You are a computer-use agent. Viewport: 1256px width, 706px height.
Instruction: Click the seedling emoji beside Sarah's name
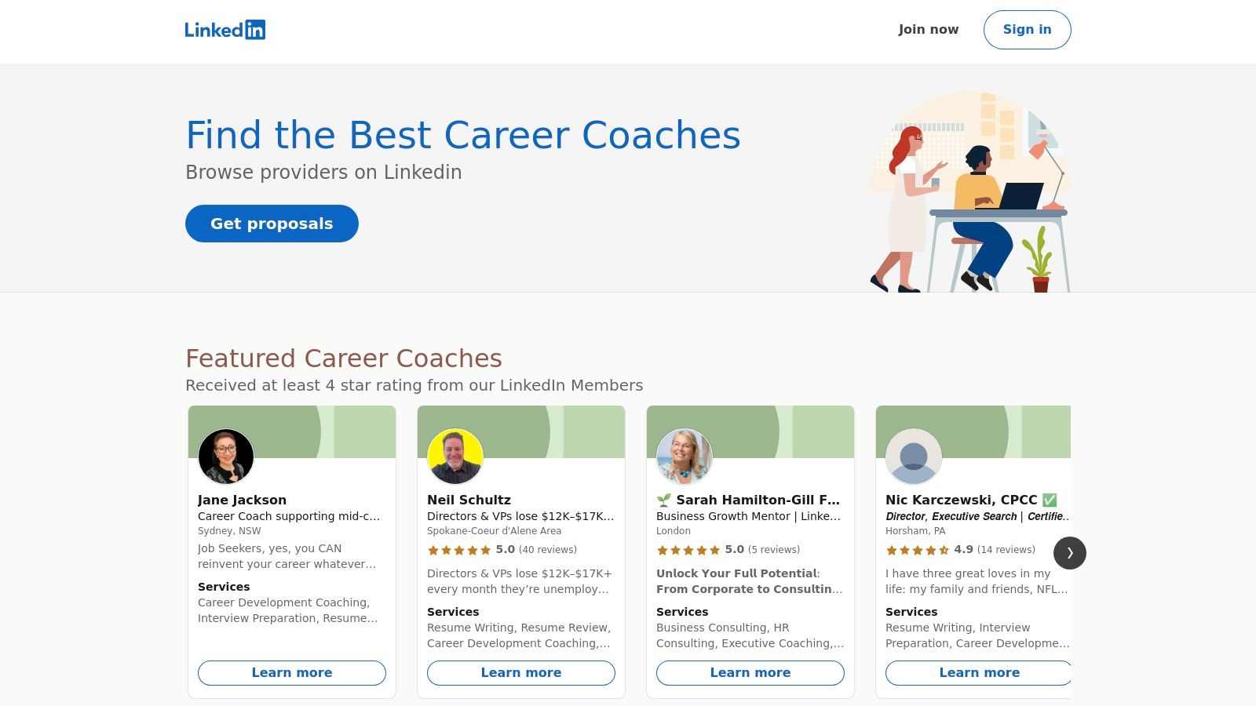click(663, 499)
